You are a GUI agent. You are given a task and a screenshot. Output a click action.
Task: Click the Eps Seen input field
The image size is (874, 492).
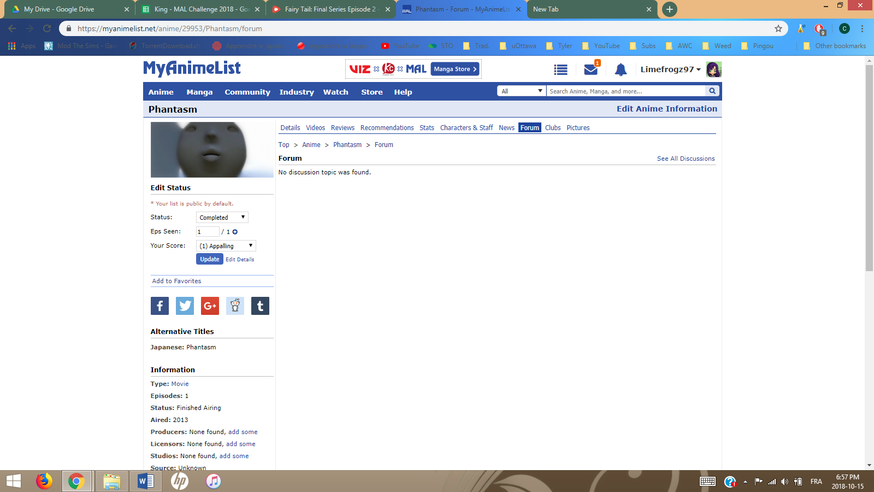point(207,232)
